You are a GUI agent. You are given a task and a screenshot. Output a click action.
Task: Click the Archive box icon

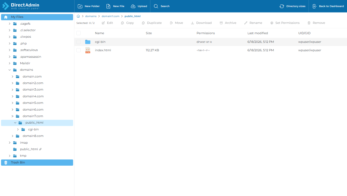pyautogui.click(x=221, y=23)
